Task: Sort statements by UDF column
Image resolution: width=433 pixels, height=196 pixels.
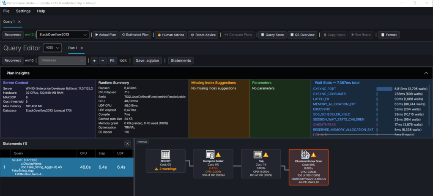Action: (x=123, y=153)
